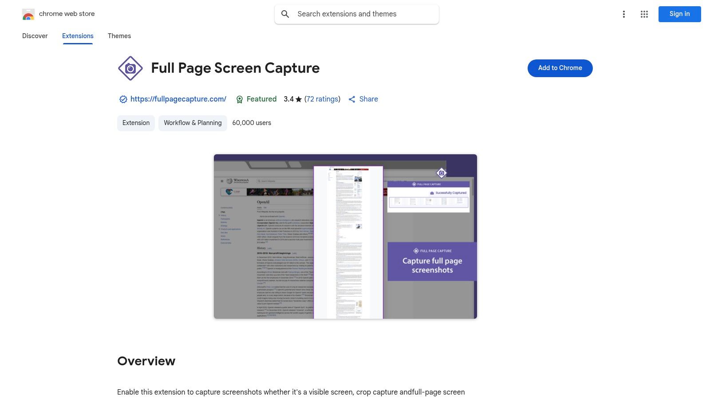This screenshot has width=710, height=399.
Task: Click the Add to Chrome button
Action: pyautogui.click(x=560, y=68)
